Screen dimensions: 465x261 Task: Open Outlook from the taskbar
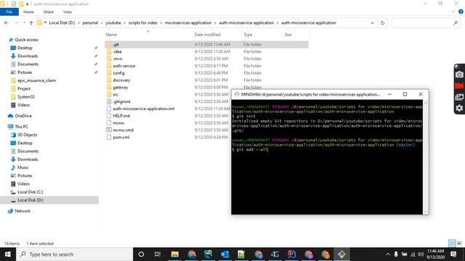(225, 254)
